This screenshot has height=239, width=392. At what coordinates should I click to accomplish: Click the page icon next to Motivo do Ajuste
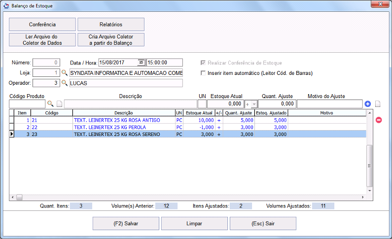point(378,103)
